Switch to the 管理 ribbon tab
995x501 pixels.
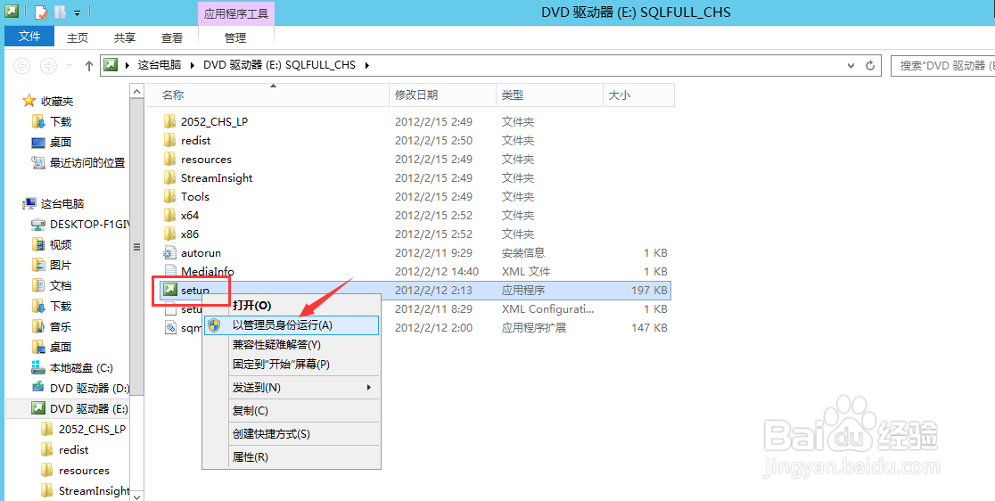point(235,38)
